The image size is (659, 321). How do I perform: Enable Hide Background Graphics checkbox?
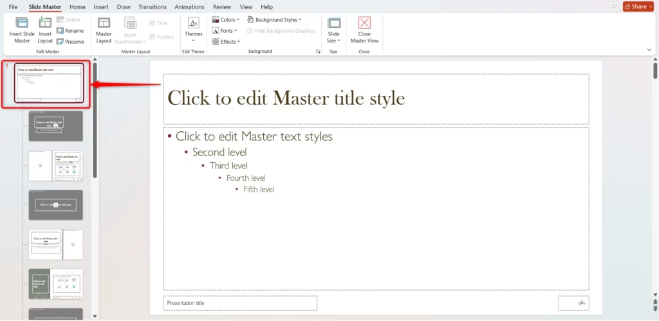tap(250, 31)
